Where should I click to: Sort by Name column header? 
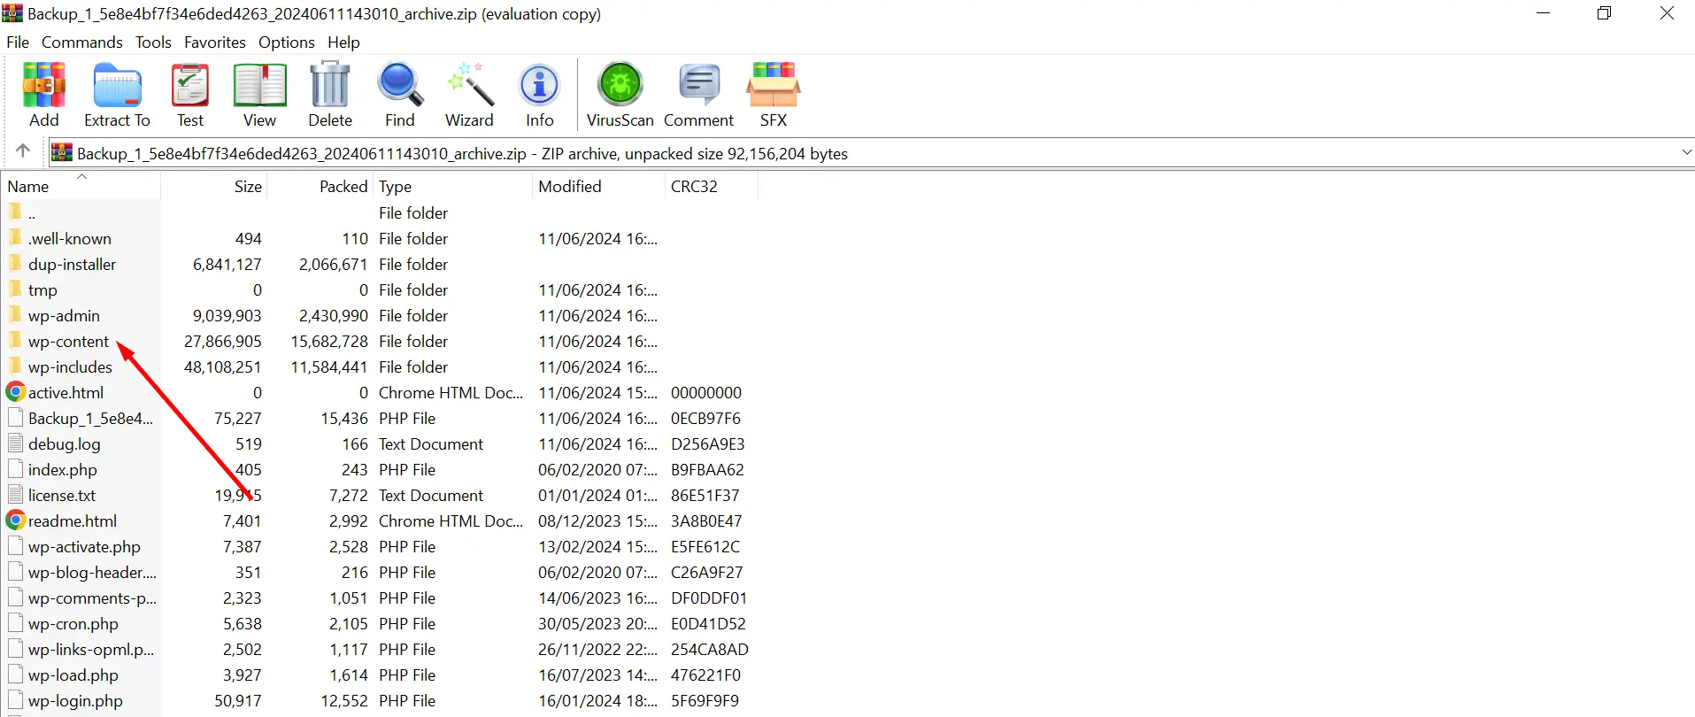tap(81, 187)
